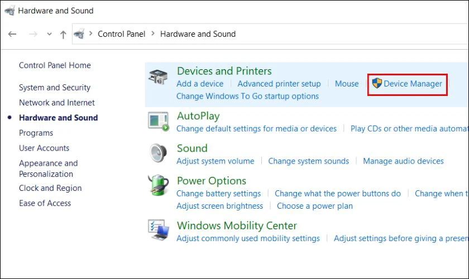Click the AutoPlay icon
The height and width of the screenshot is (279, 469).
point(159,122)
